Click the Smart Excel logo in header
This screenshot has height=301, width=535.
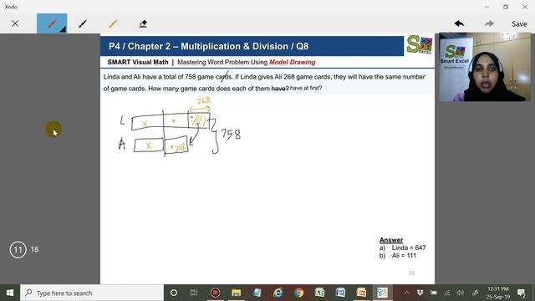pyautogui.click(x=420, y=45)
